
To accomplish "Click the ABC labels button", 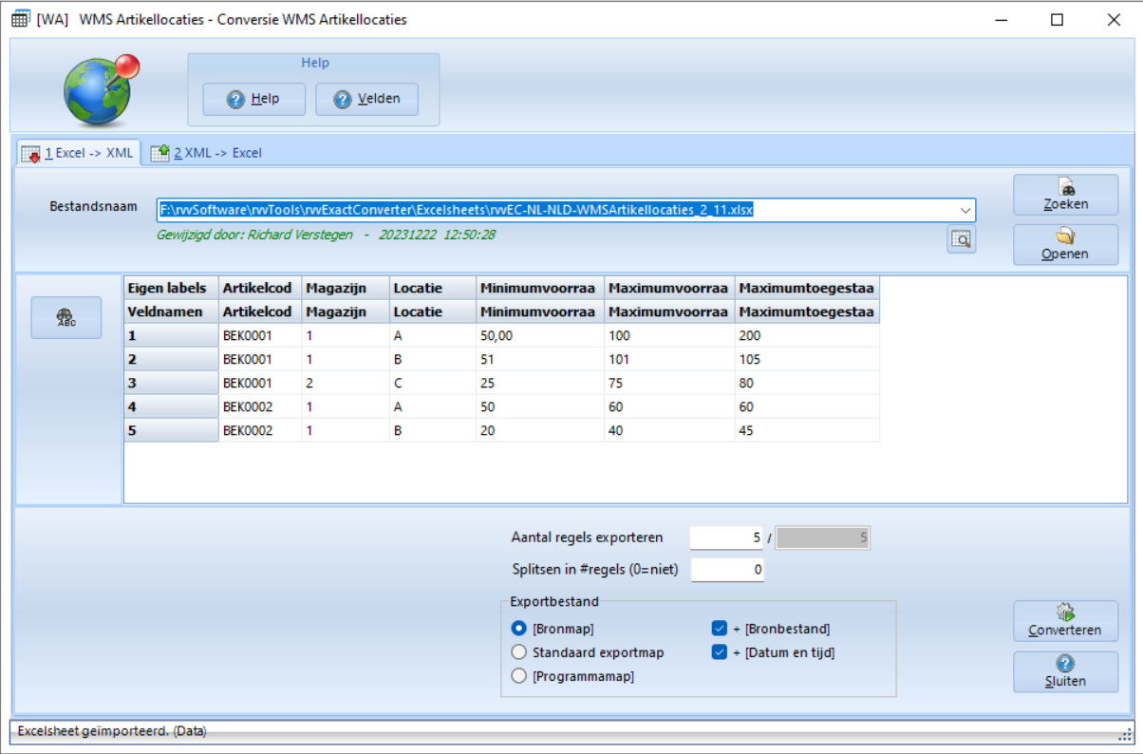I will pyautogui.click(x=66, y=317).
